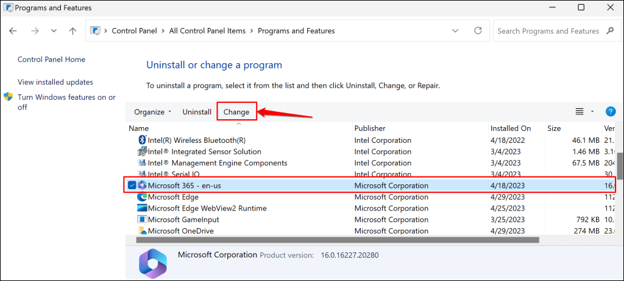Open View installed updates link
Viewport: 624px width, 281px height.
pos(55,82)
